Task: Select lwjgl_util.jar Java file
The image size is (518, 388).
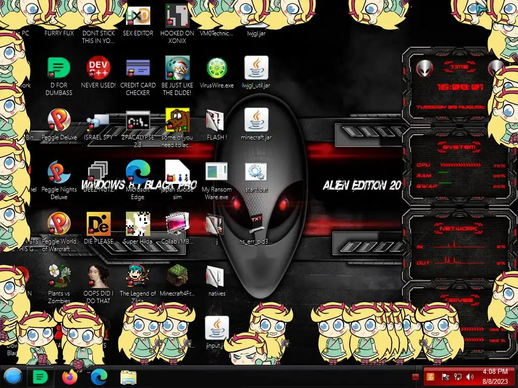Action: click(256, 68)
